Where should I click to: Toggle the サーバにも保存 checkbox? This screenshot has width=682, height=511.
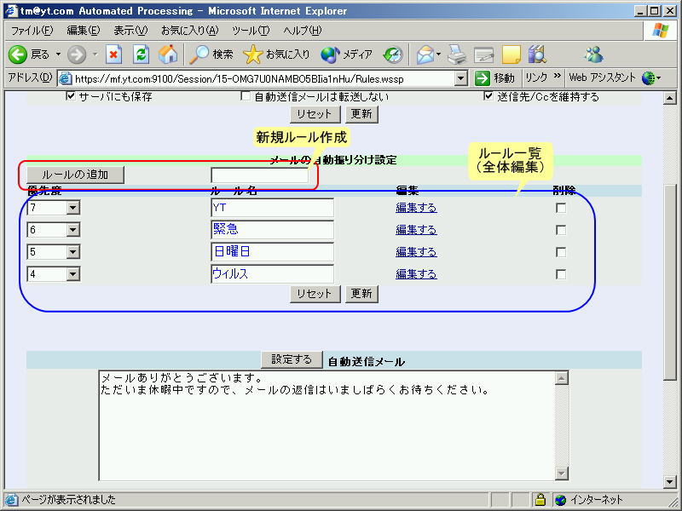[x=72, y=96]
